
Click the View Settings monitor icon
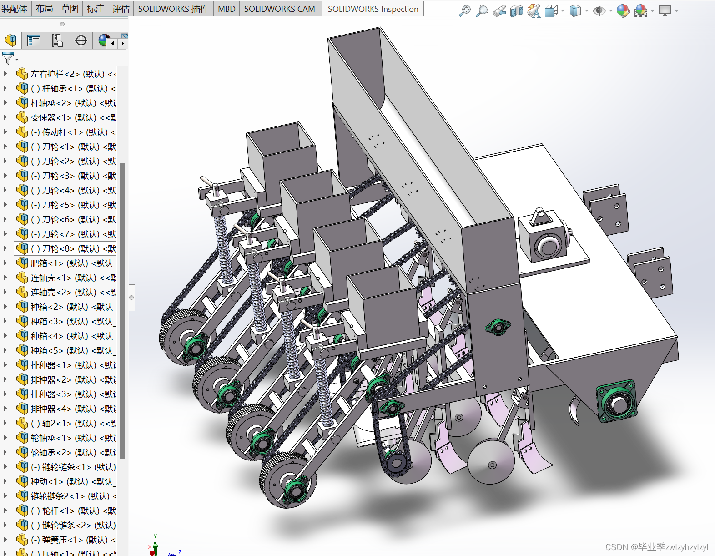(665, 11)
